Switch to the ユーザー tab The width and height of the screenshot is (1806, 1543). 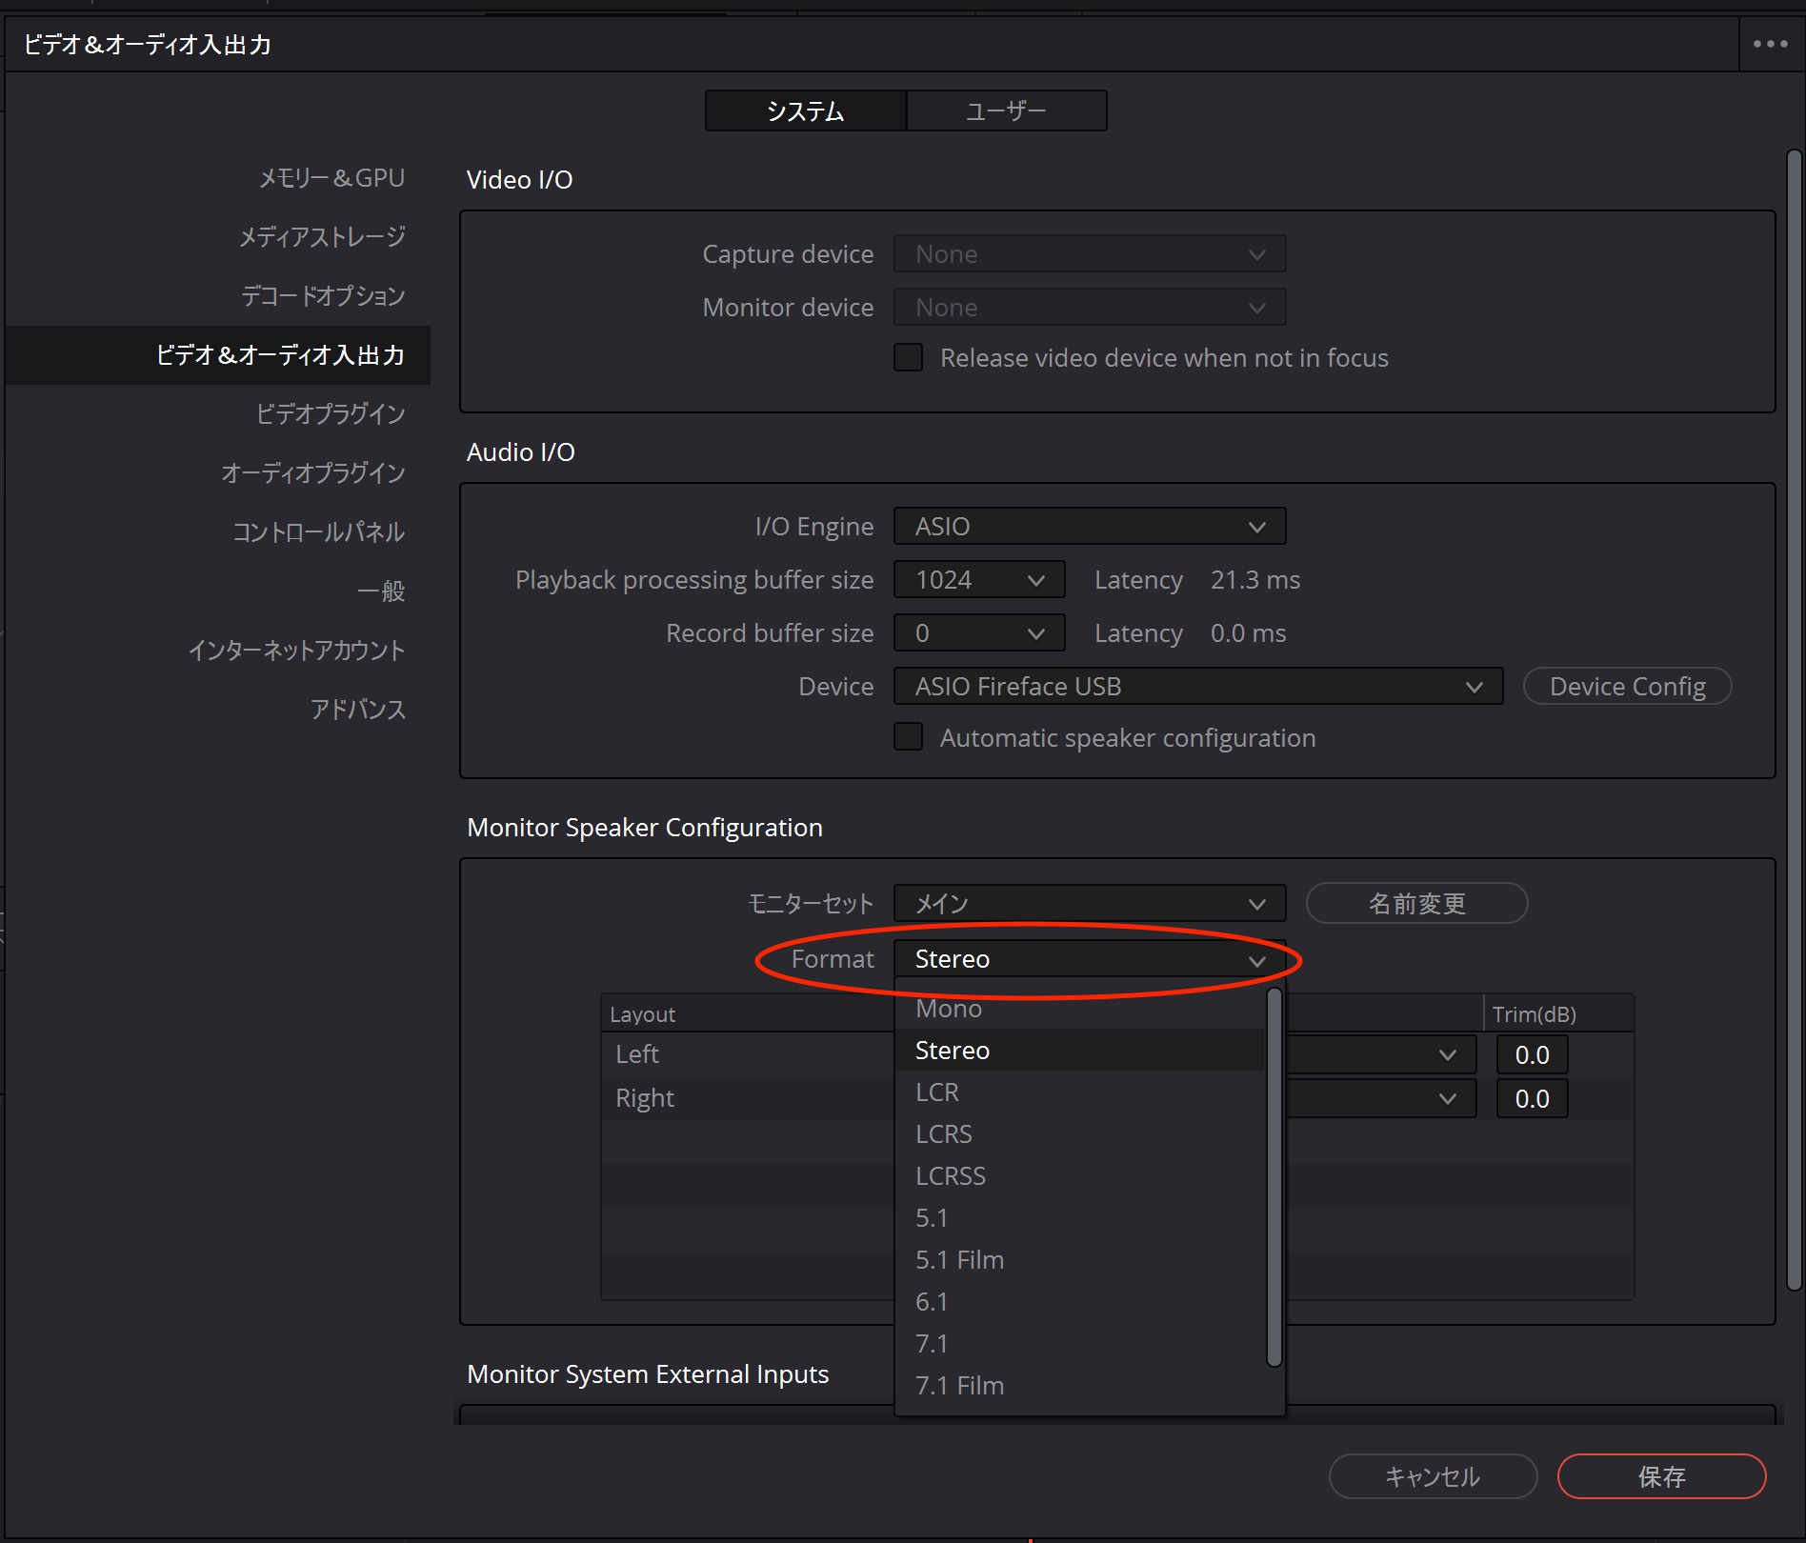1006,111
